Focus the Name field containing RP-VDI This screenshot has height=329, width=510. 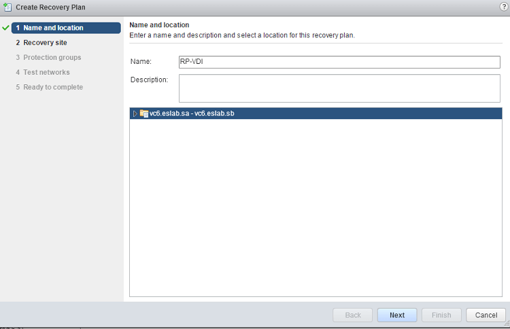tap(339, 62)
